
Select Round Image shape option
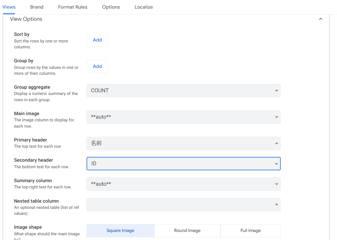[x=187, y=231]
